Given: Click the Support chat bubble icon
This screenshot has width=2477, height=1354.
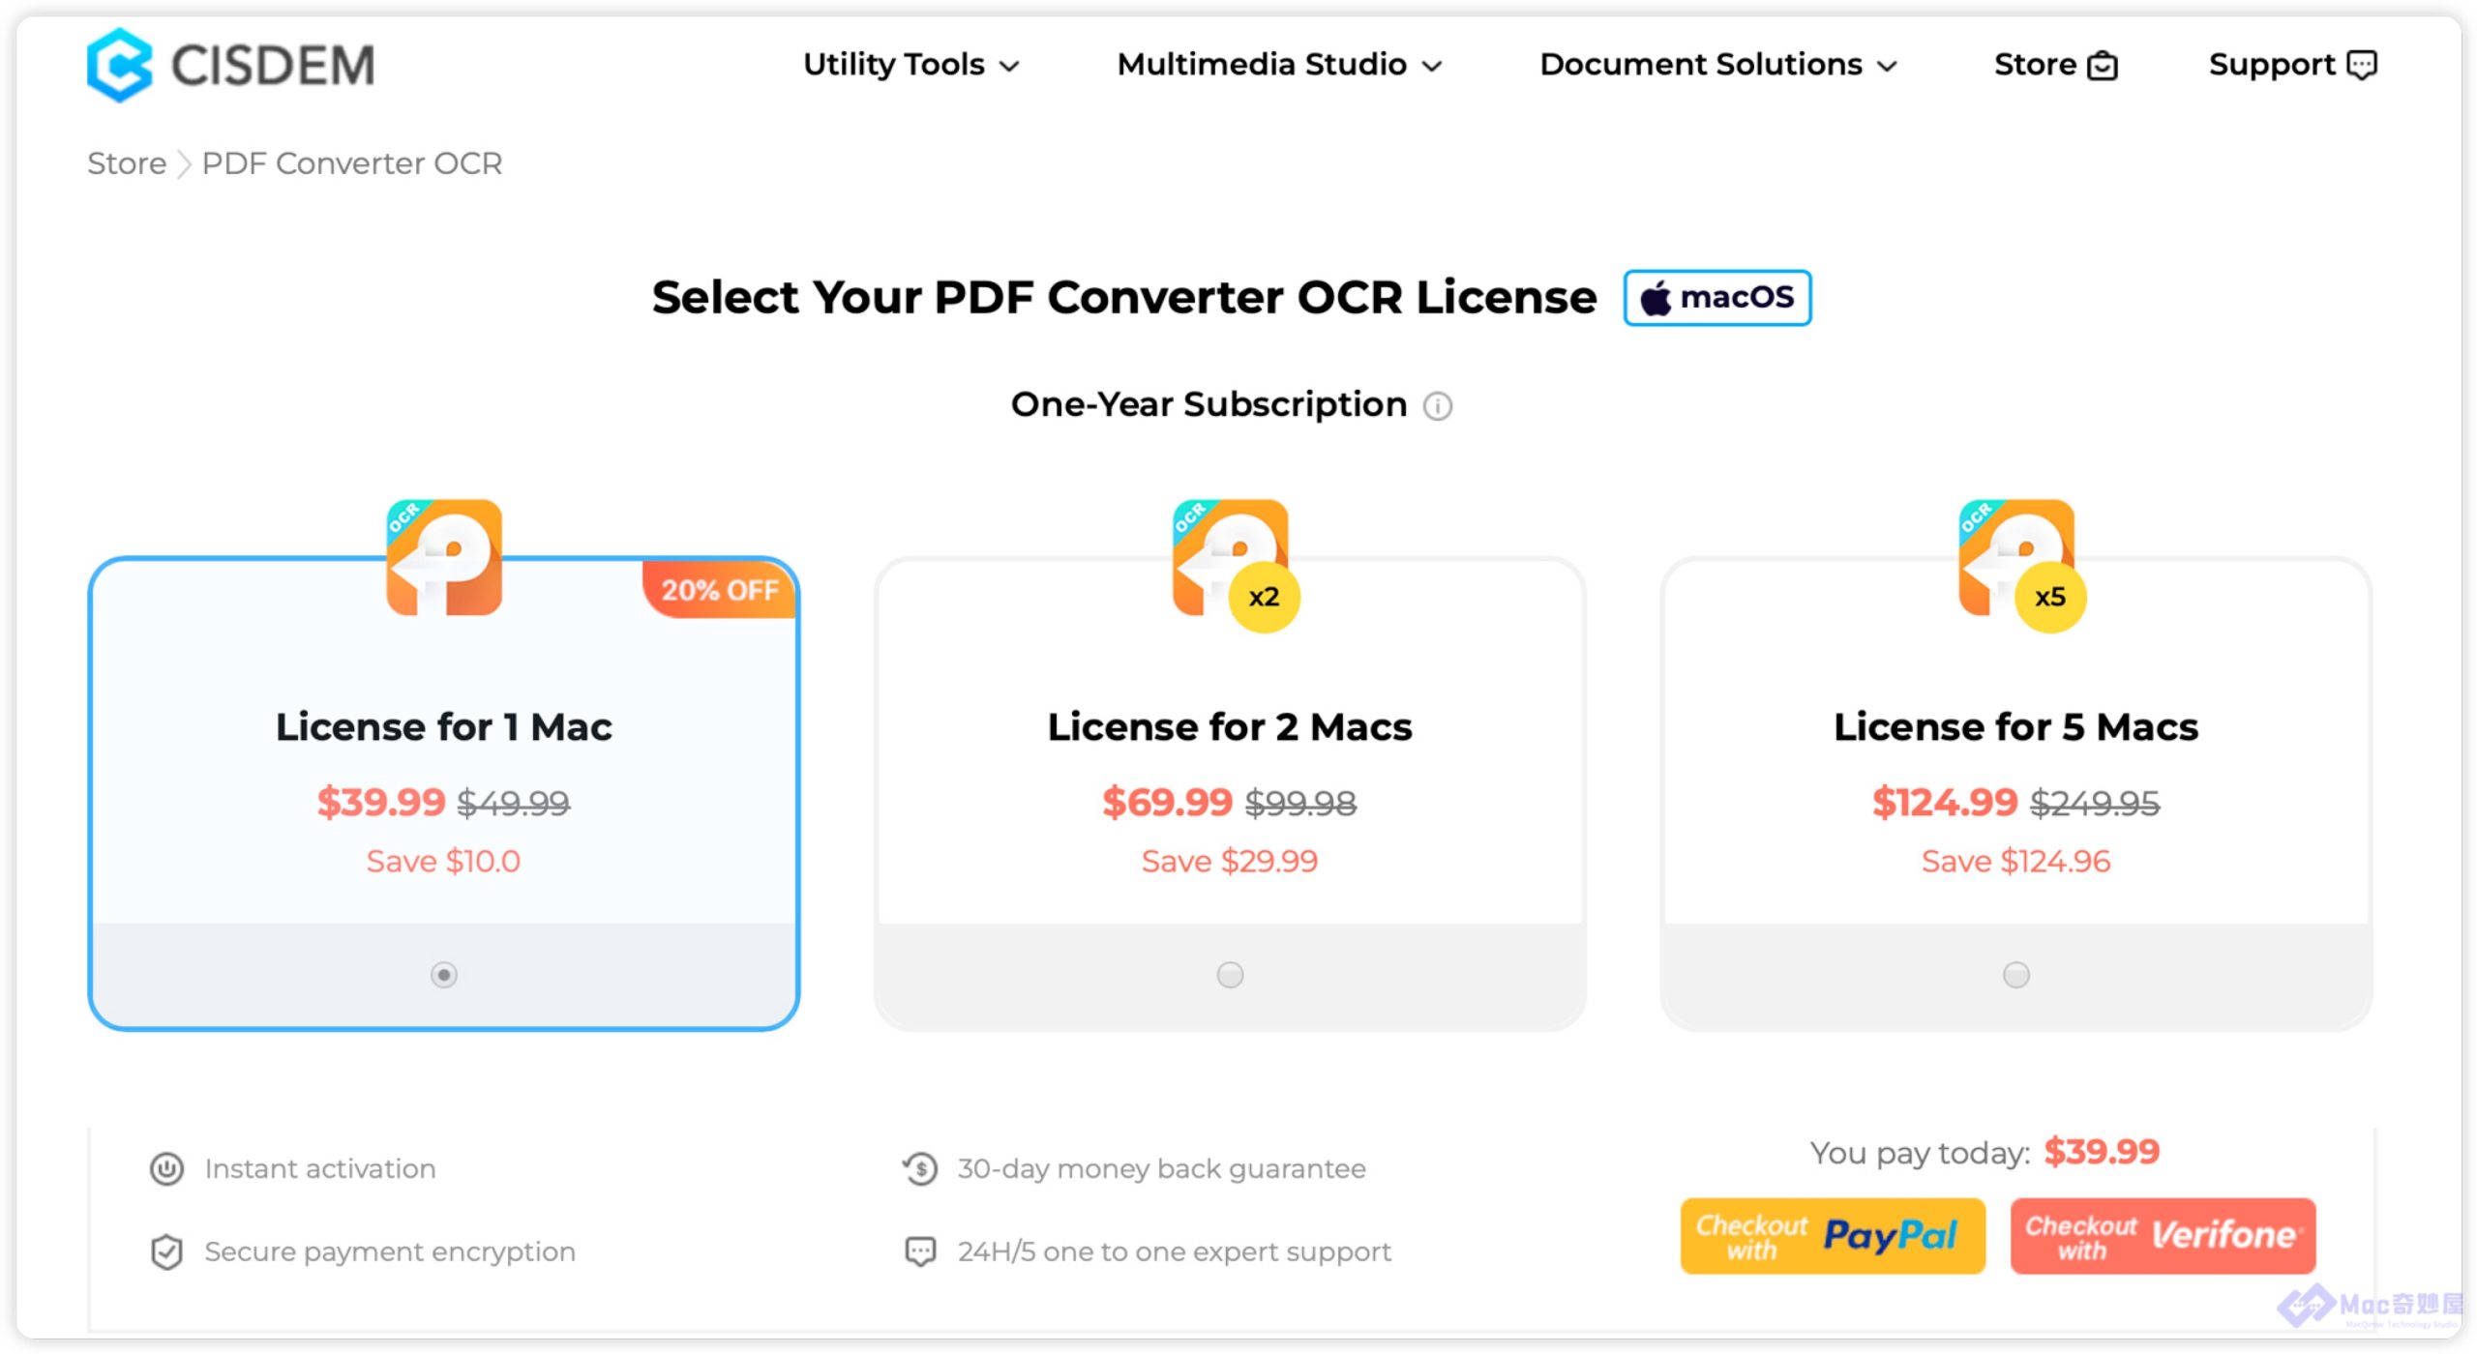Looking at the screenshot, I should click(x=2362, y=65).
